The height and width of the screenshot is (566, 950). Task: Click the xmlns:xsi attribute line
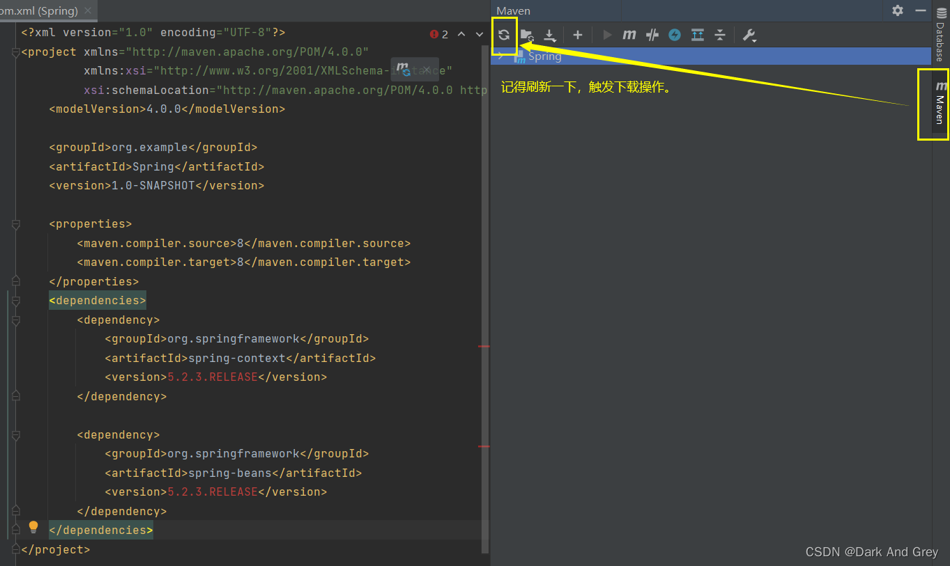tap(268, 71)
